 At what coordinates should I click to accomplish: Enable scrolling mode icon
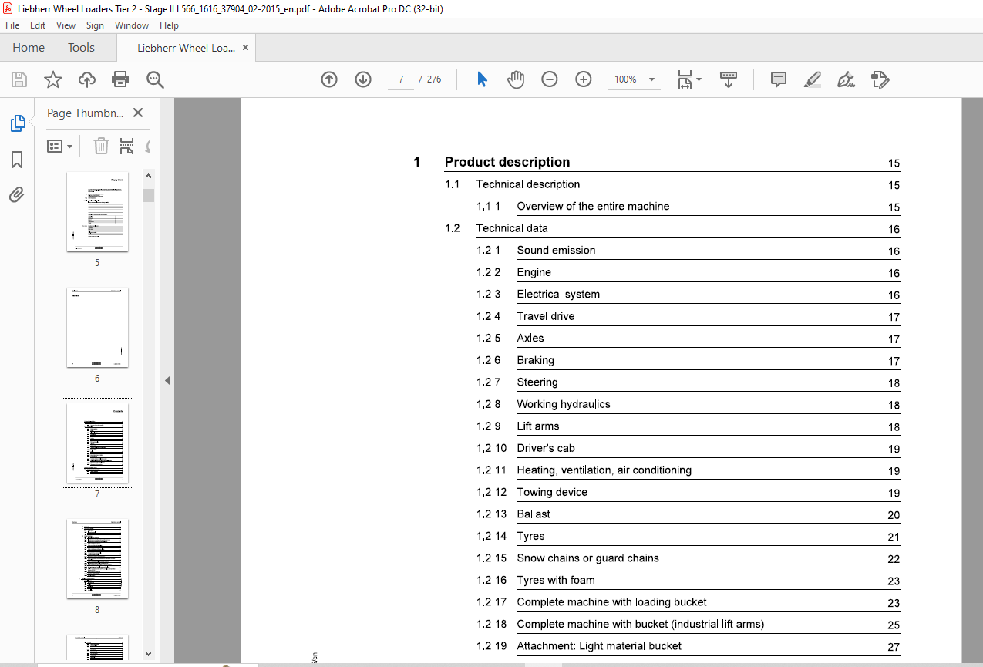[x=729, y=79]
